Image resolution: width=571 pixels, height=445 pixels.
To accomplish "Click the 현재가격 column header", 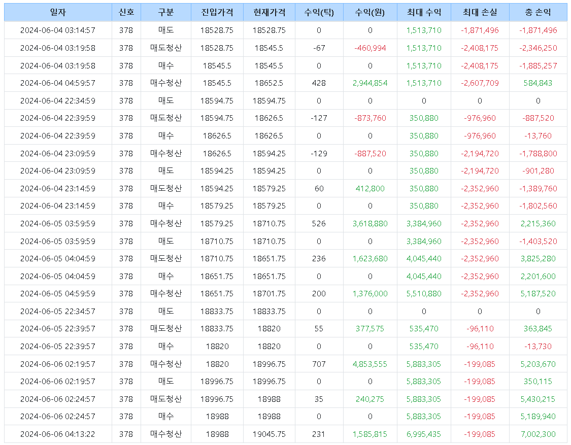I will 268,12.
